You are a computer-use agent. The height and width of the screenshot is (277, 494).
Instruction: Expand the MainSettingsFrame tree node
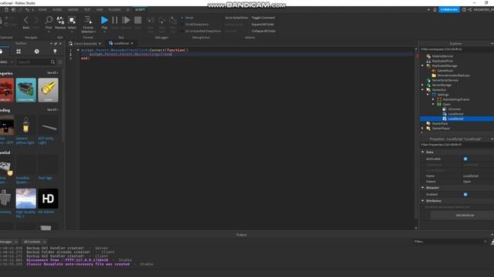(x=433, y=99)
